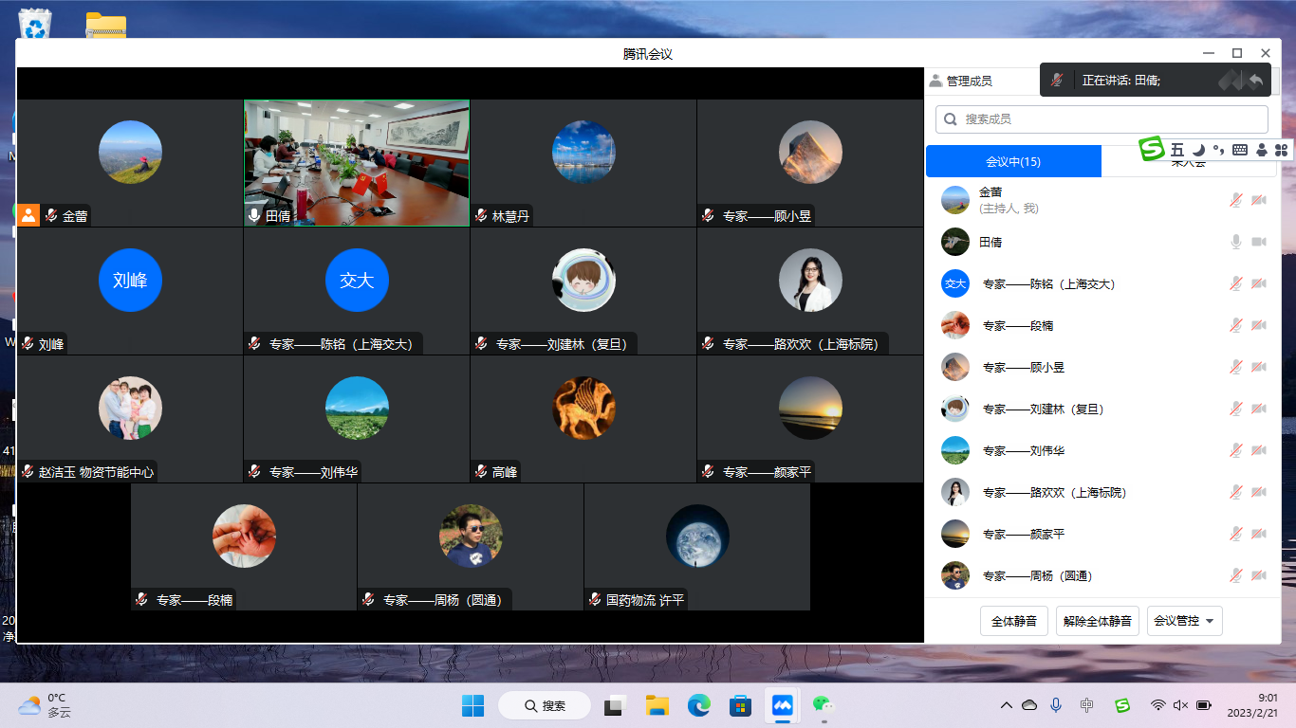This screenshot has width=1296, height=728.
Task: Click the 搜索成员 search field
Action: (x=1102, y=119)
